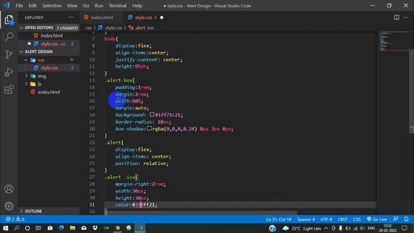414x233 pixels.
Task: Open style.css inside css folder
Action: click(49, 68)
